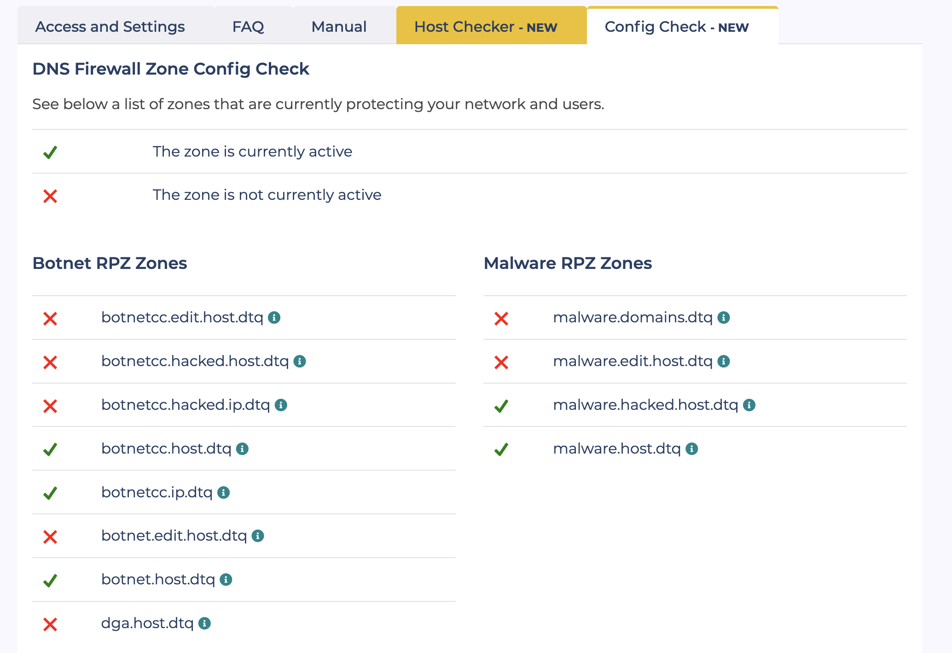Screen dimensions: 952x653
Task: Click info icon beside malware.edit.host.dtq
Action: (x=724, y=361)
